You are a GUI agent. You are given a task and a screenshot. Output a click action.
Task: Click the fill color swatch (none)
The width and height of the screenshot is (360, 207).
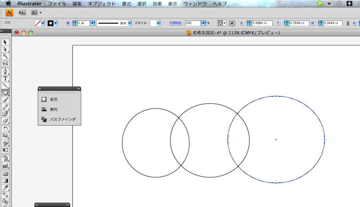click(x=38, y=23)
